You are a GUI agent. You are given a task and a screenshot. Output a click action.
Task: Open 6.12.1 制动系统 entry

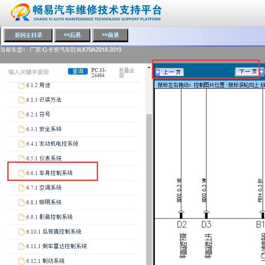(x=45, y=261)
